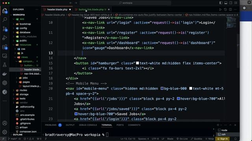The width and height of the screenshot is (252, 141).
Task: Open Explorer panel more actions ellipsis
Action: coord(37,9)
